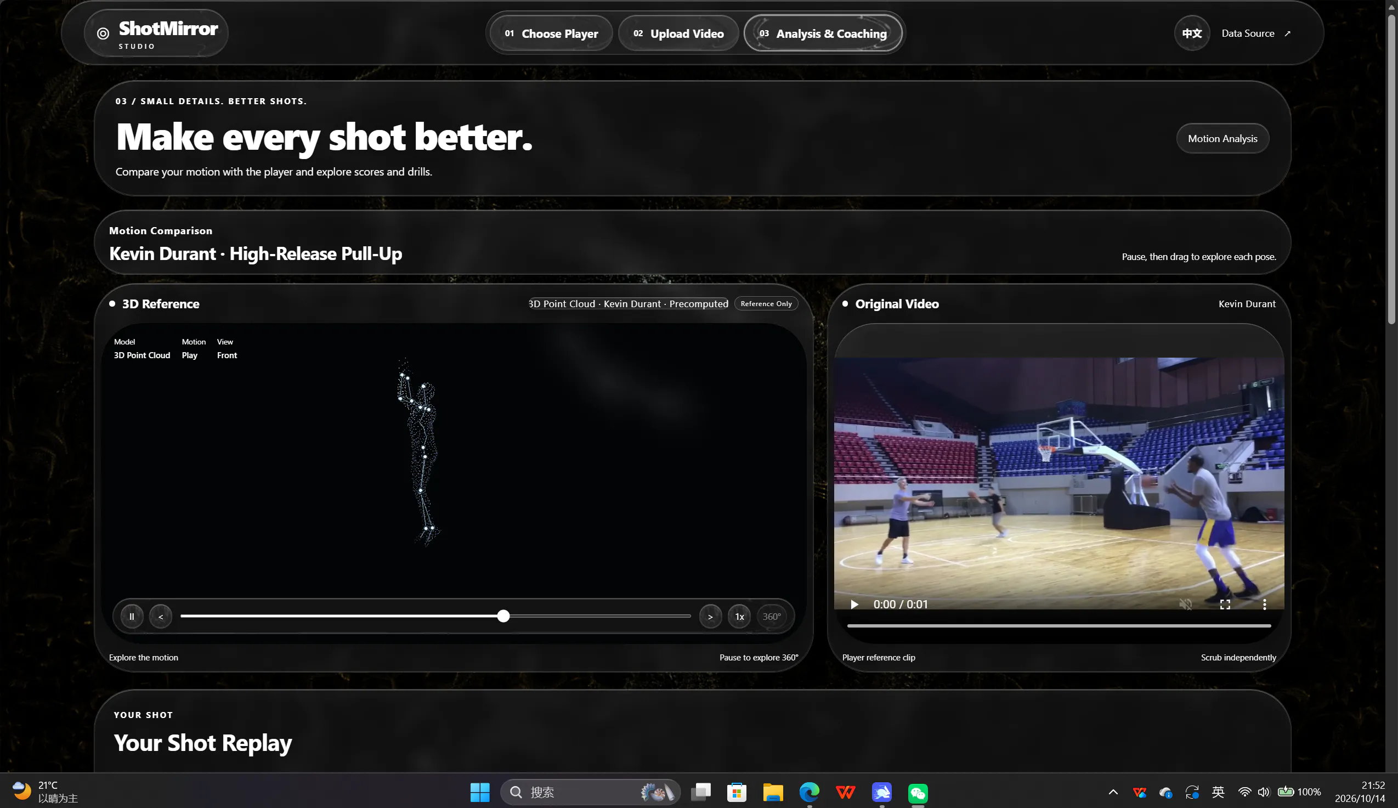Image resolution: width=1398 pixels, height=808 pixels.
Task: Step back one frame in 3D viewer
Action: [161, 616]
